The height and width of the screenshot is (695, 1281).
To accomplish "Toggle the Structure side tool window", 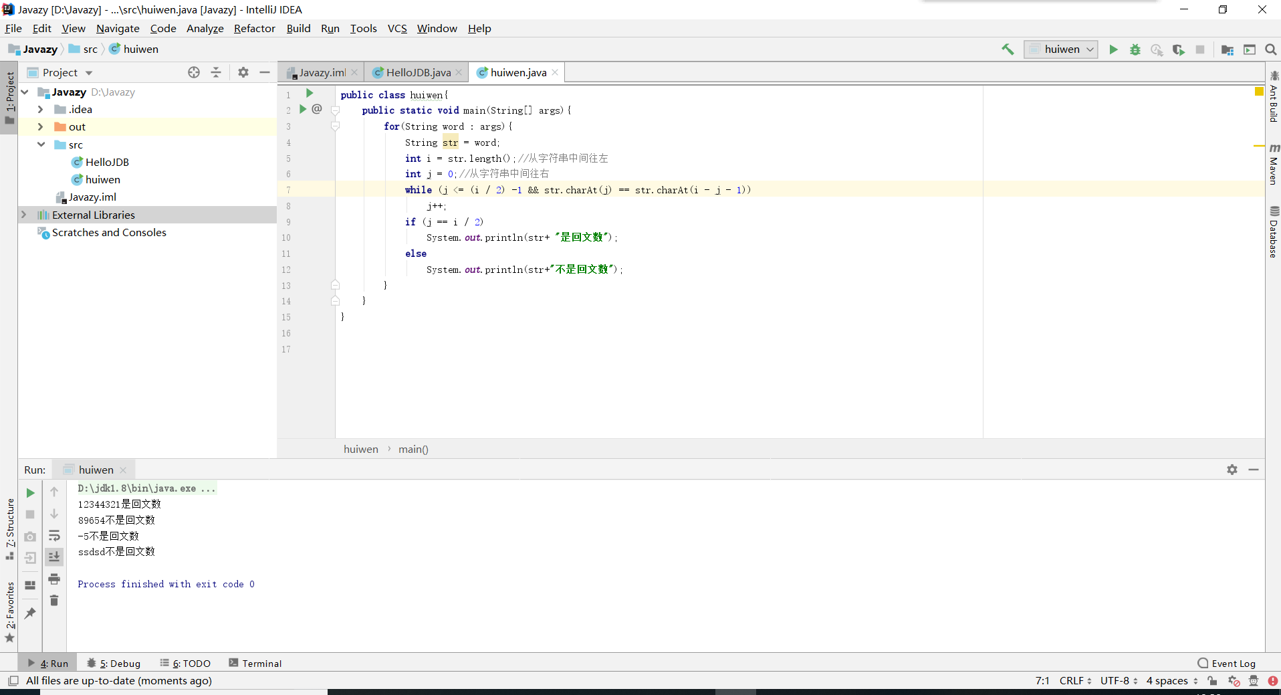I will 9,528.
